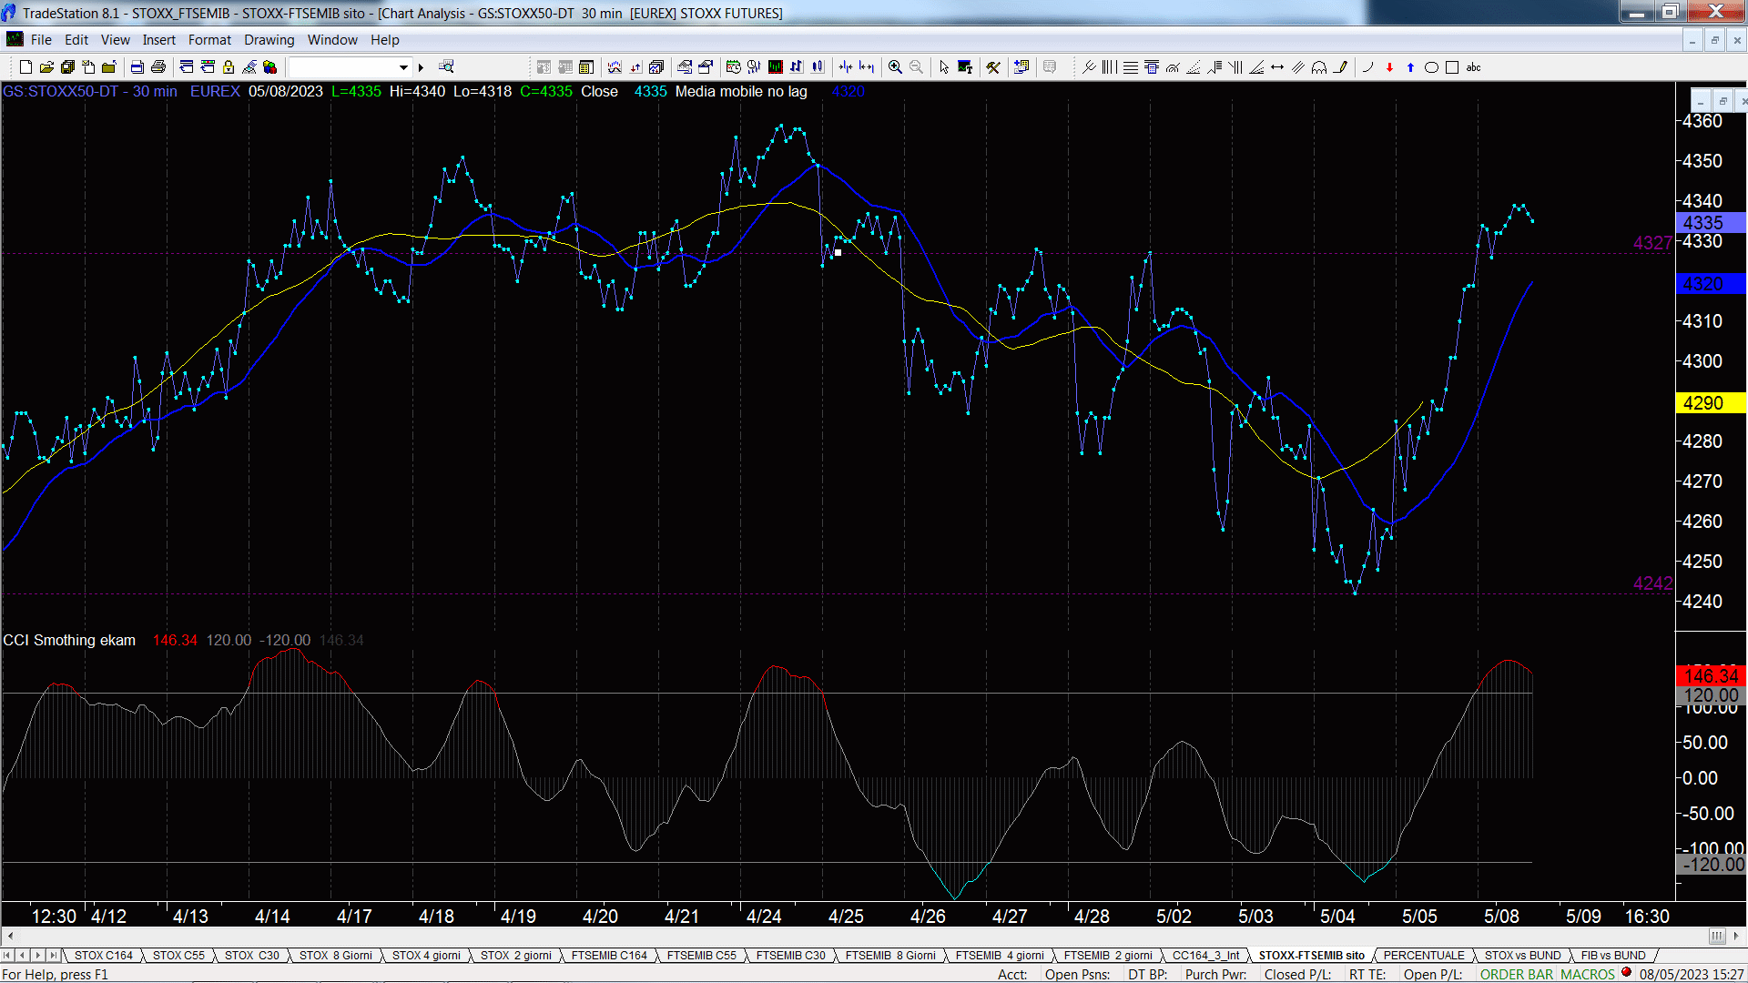Click the pencil drawing tool icon
This screenshot has height=983, width=1748.
pos(1341,67)
